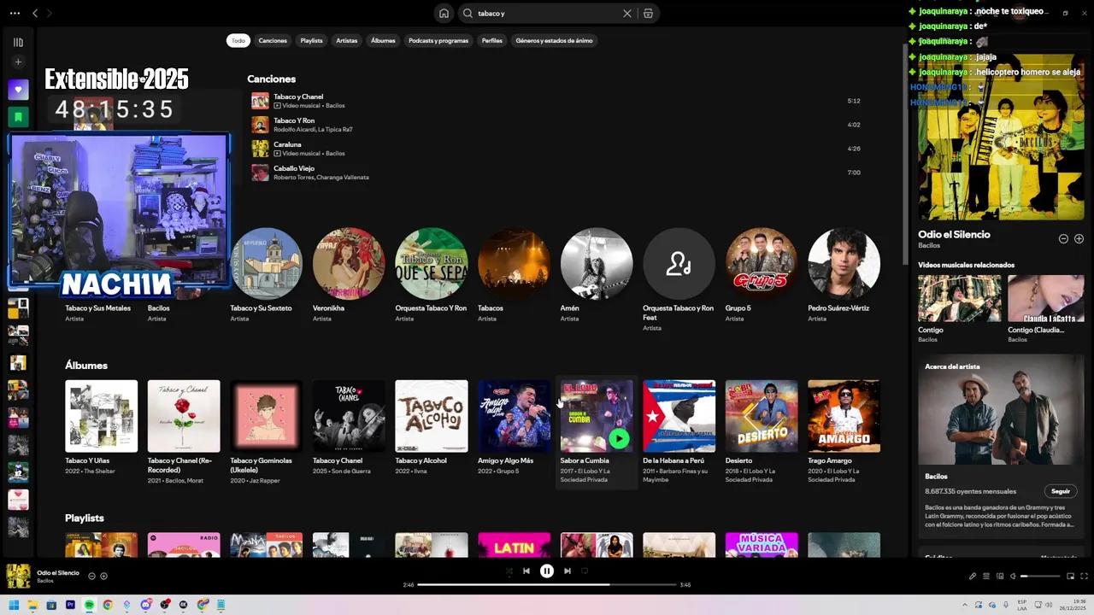Select the 'Podcasts y programas' filter chip
The image size is (1094, 615).
pyautogui.click(x=438, y=40)
